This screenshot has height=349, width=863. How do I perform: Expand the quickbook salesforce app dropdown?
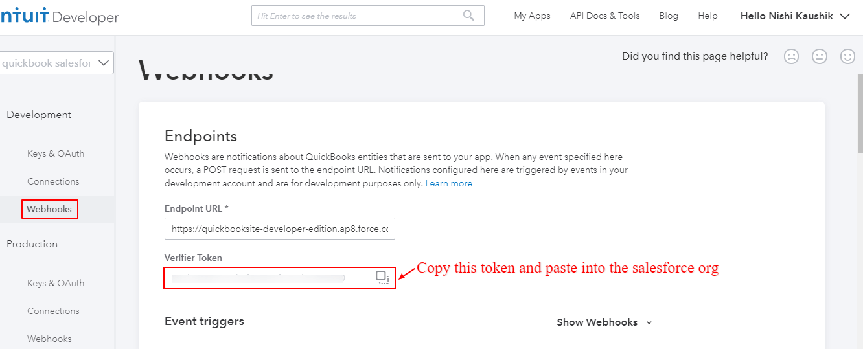(x=56, y=63)
